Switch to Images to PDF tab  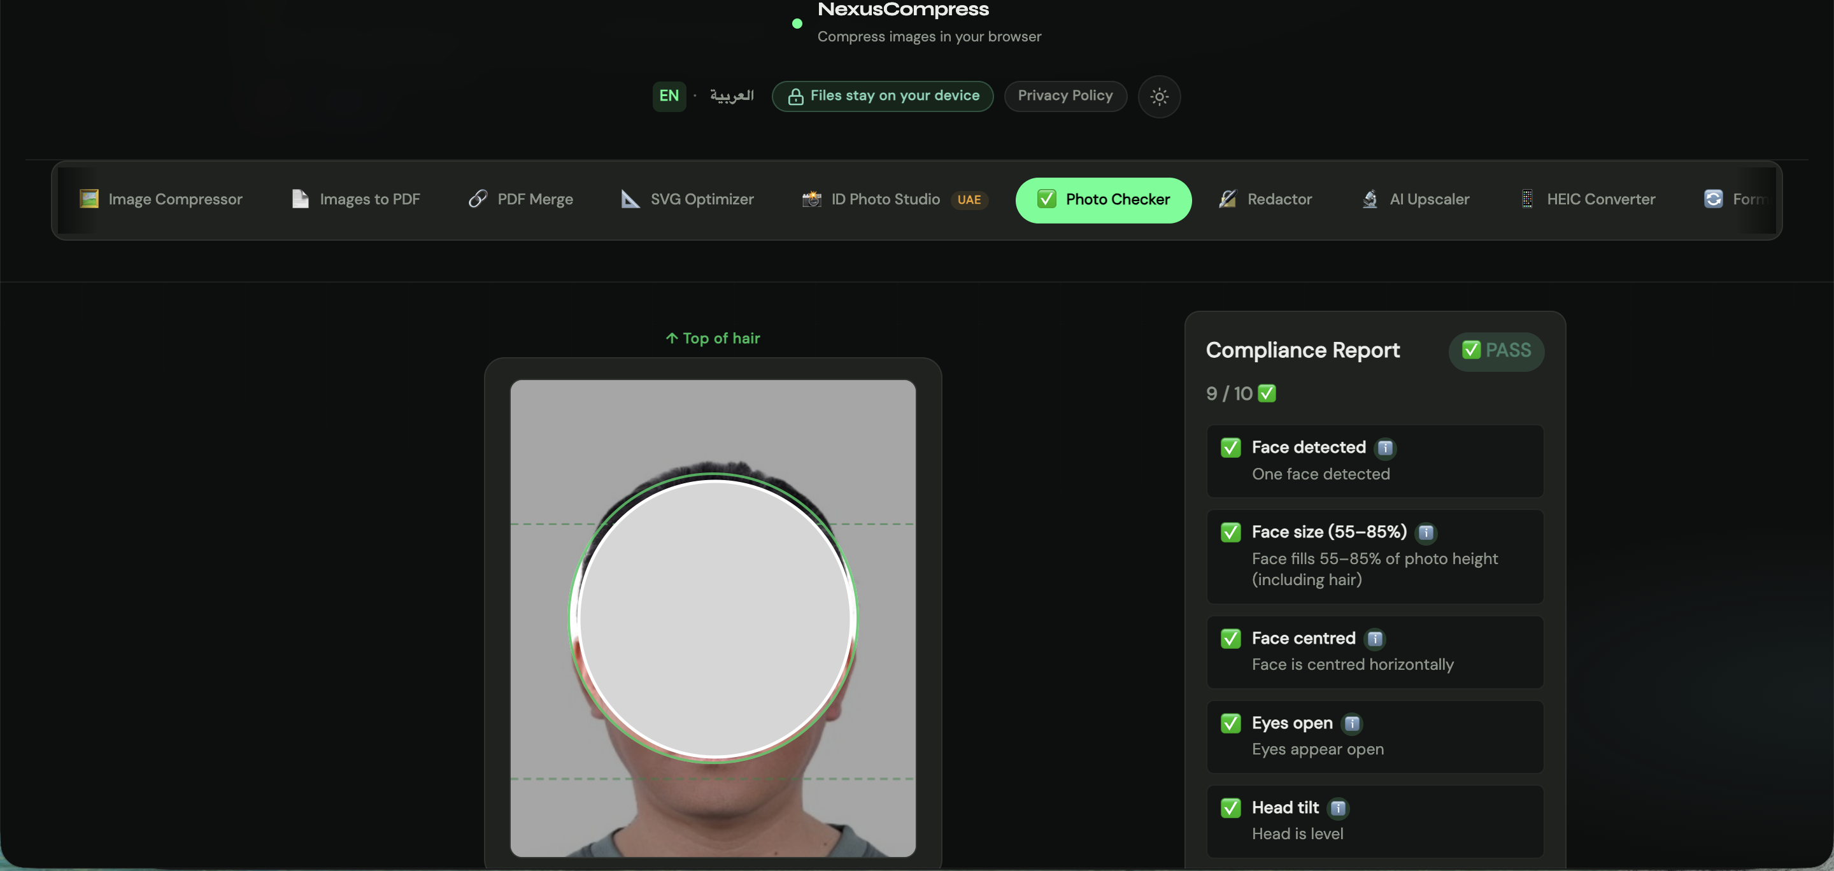pyautogui.click(x=356, y=199)
